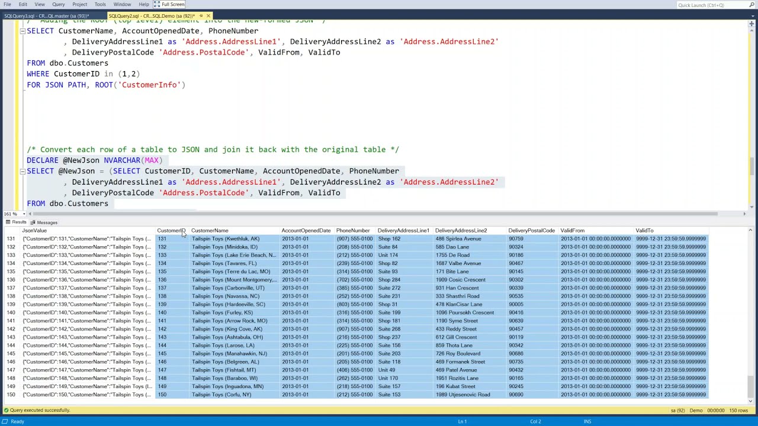The width and height of the screenshot is (758, 426).
Task: Open the Help menu
Action: tap(144, 4)
